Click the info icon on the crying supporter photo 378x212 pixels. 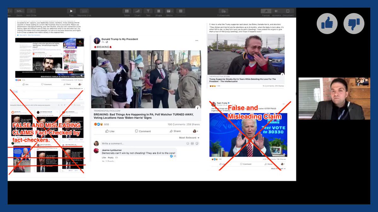pos(282,74)
